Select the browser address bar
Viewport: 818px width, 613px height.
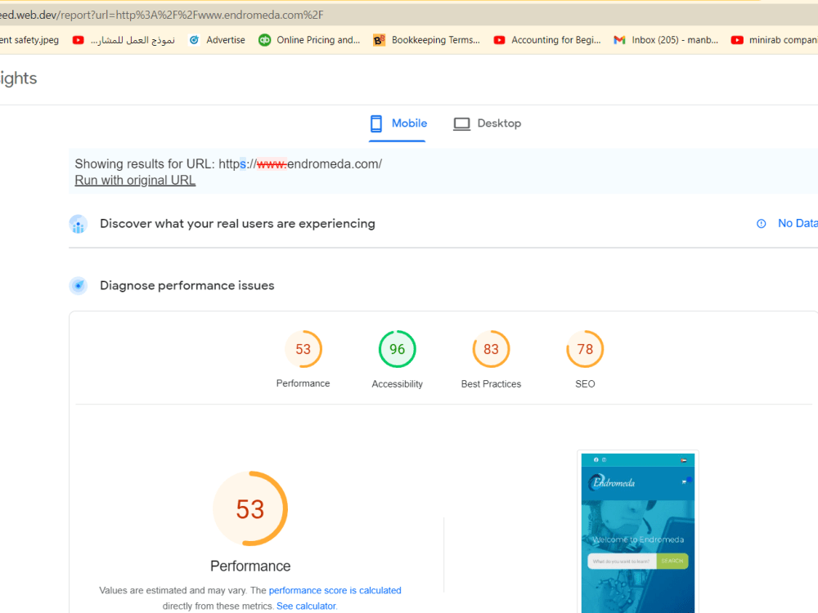point(164,14)
